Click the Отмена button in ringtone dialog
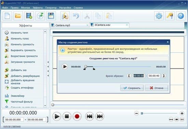The height and width of the screenshot is (129, 188). point(157,88)
